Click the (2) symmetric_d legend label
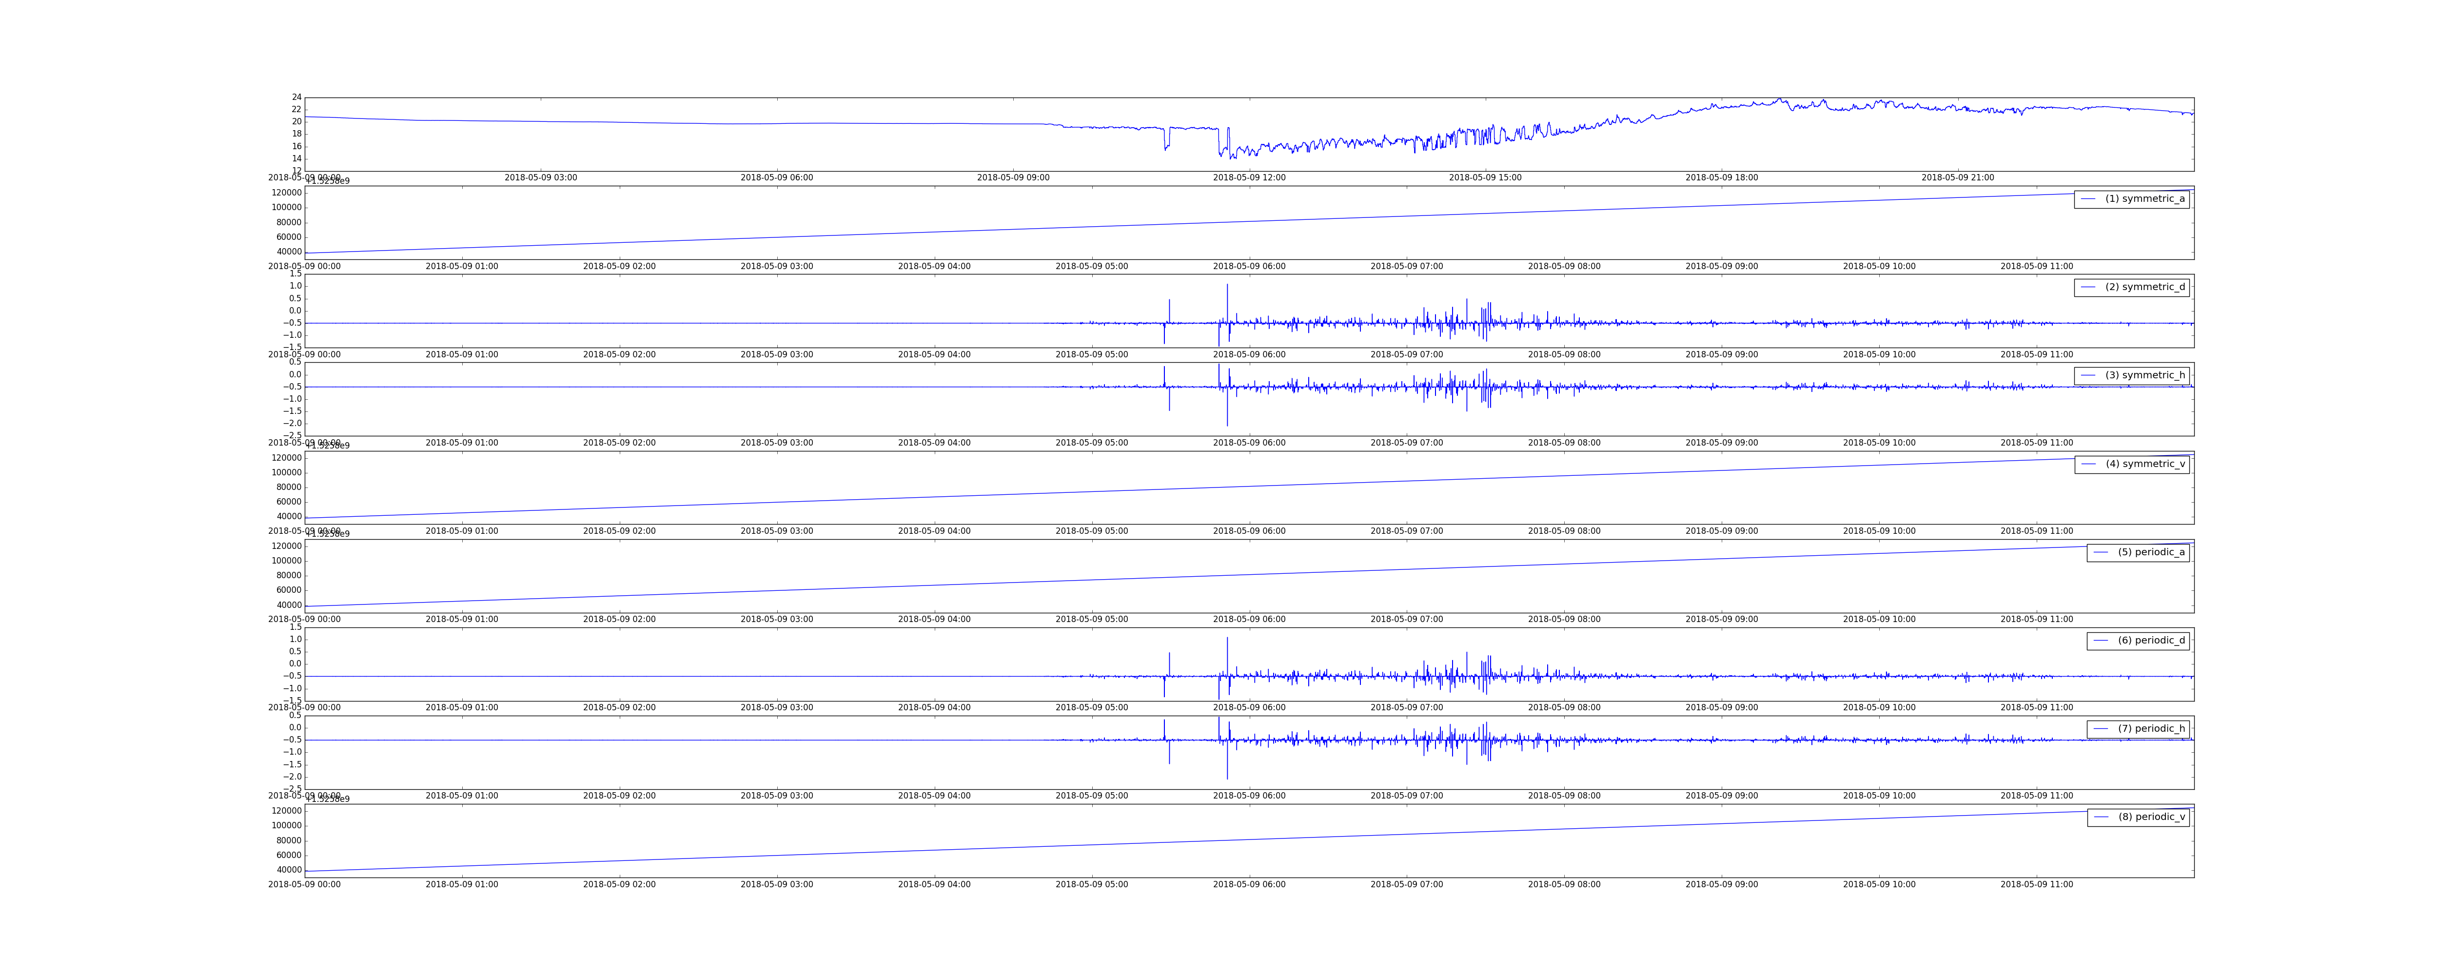Image resolution: width=2438 pixels, height=975 pixels. pyautogui.click(x=2144, y=287)
